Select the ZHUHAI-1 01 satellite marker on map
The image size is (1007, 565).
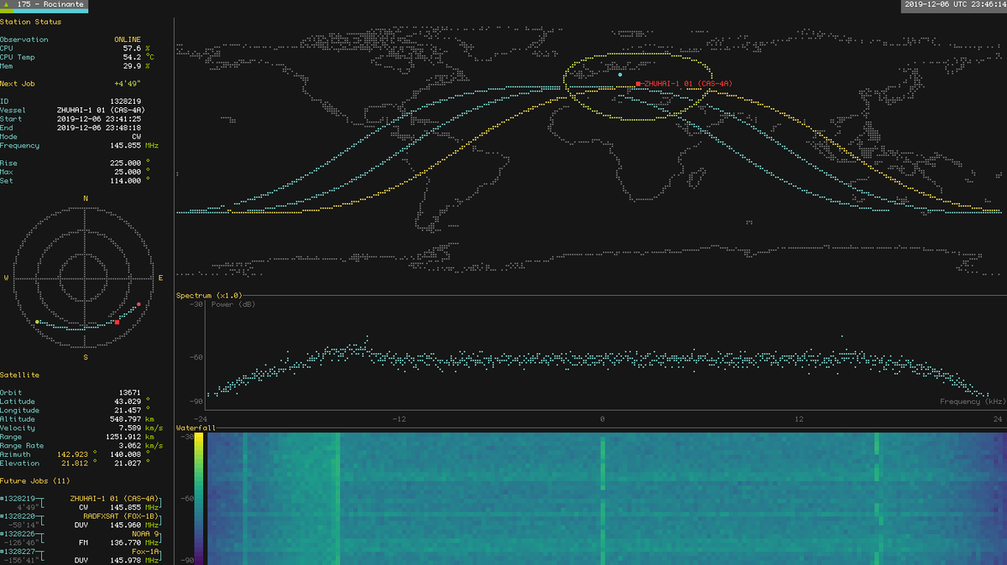coord(639,83)
